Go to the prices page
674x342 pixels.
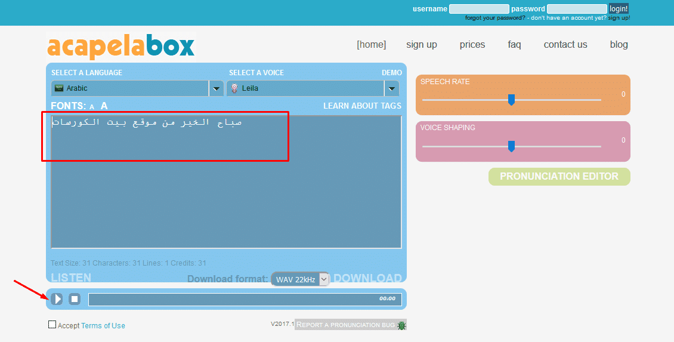(472, 45)
